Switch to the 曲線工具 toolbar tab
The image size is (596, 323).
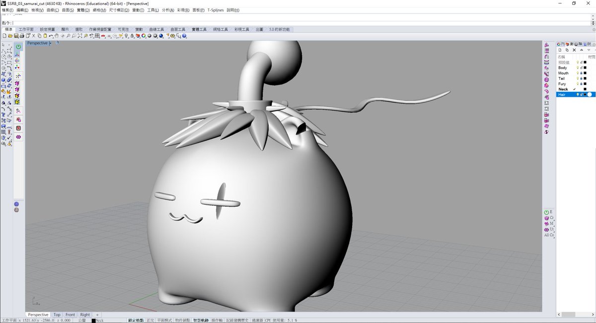[156, 30]
